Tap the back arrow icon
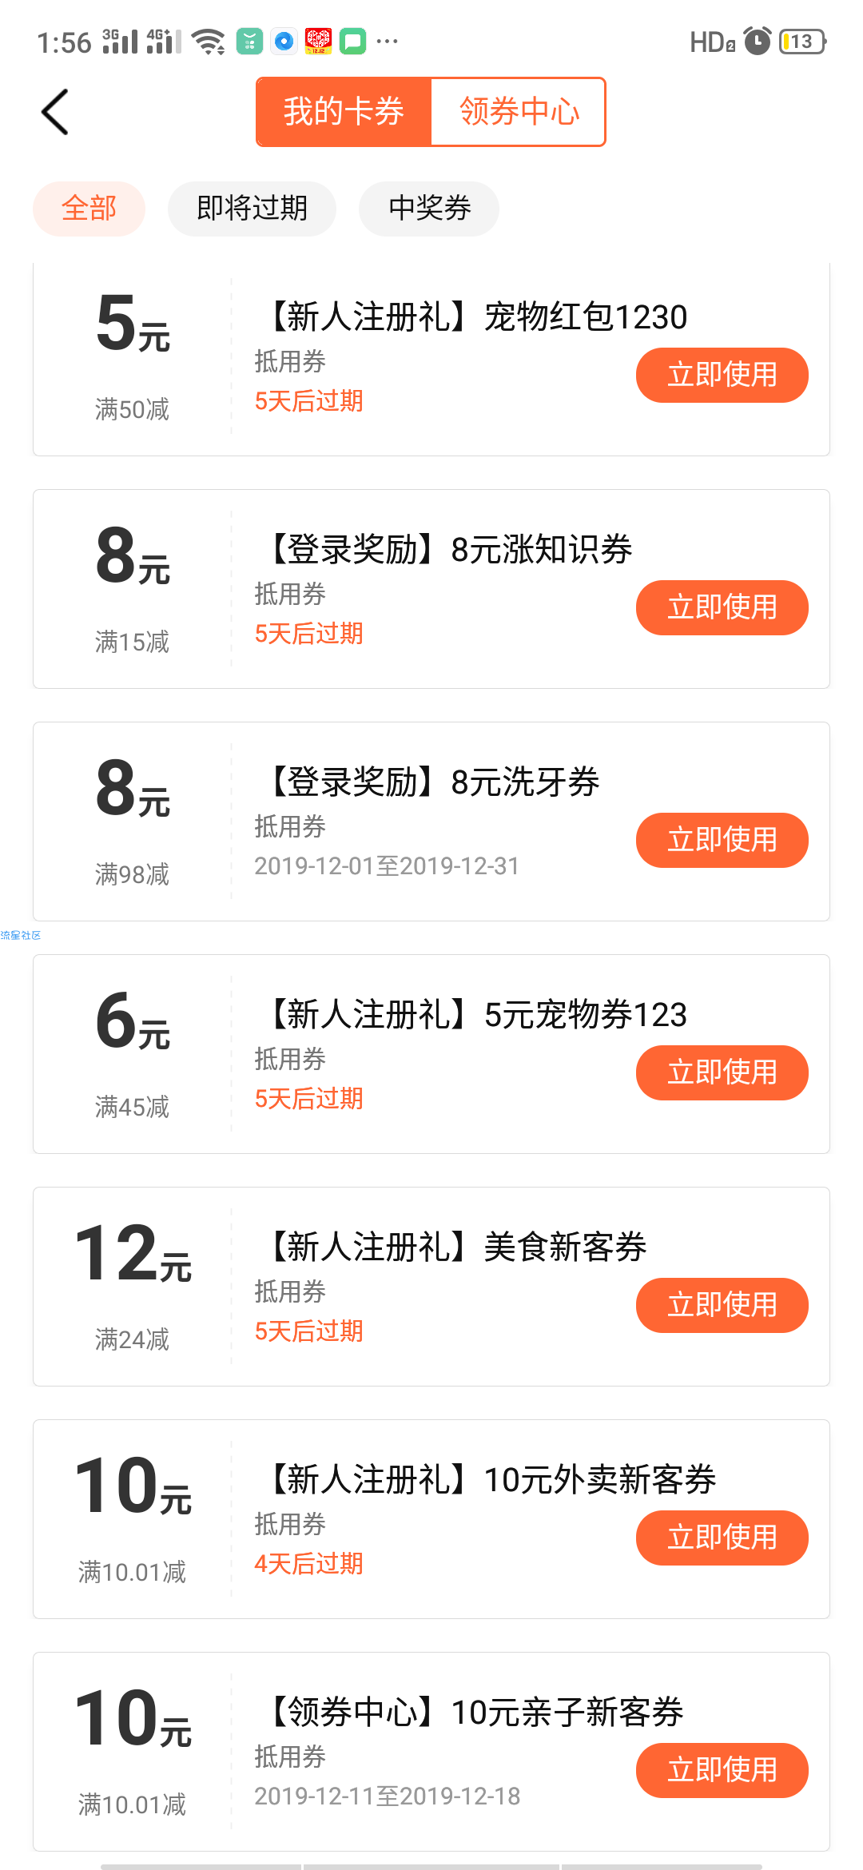 point(55,112)
